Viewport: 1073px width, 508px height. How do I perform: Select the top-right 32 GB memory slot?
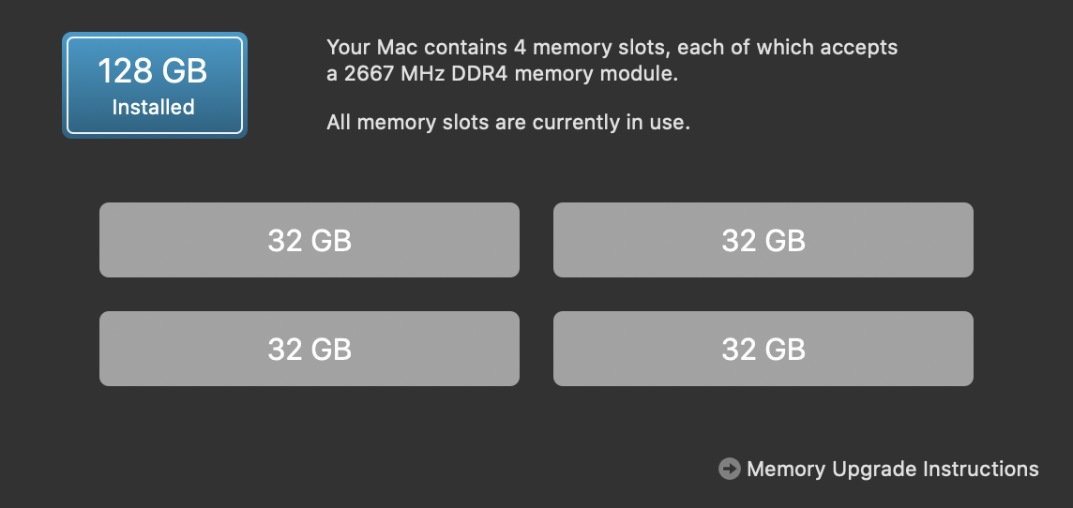point(763,240)
